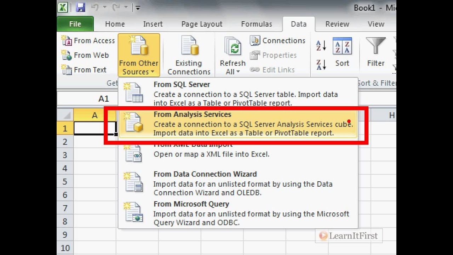Select the row 10 header
This screenshot has height=255, width=453.
tap(65, 248)
